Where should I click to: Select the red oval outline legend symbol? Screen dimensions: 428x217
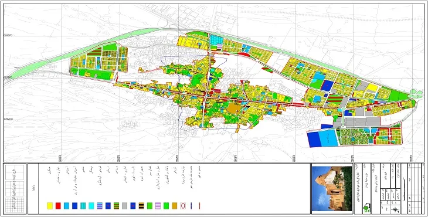coord(183,206)
